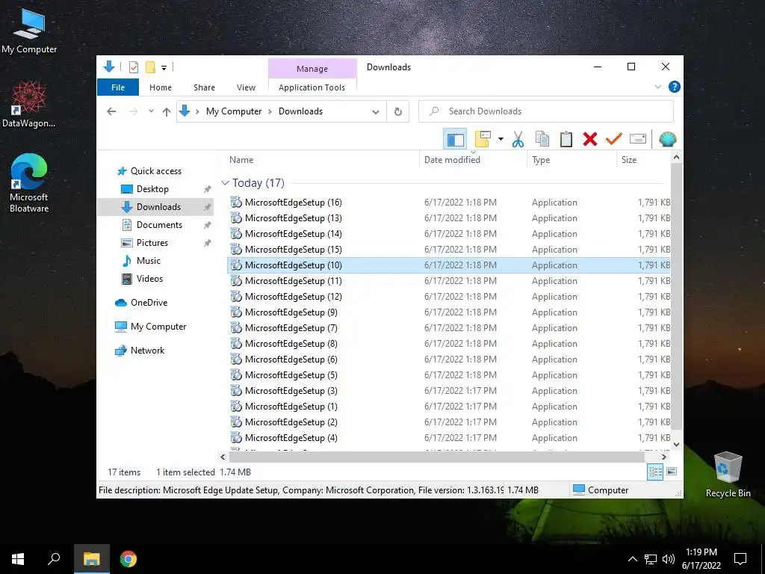
Task: Open the Share ribbon tab
Action: pyautogui.click(x=204, y=87)
